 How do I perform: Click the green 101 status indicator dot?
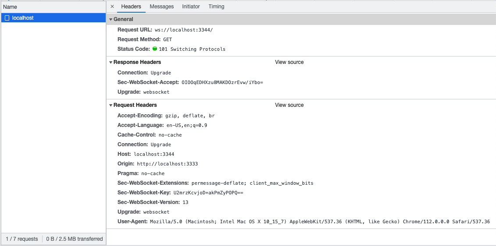[x=155, y=49]
